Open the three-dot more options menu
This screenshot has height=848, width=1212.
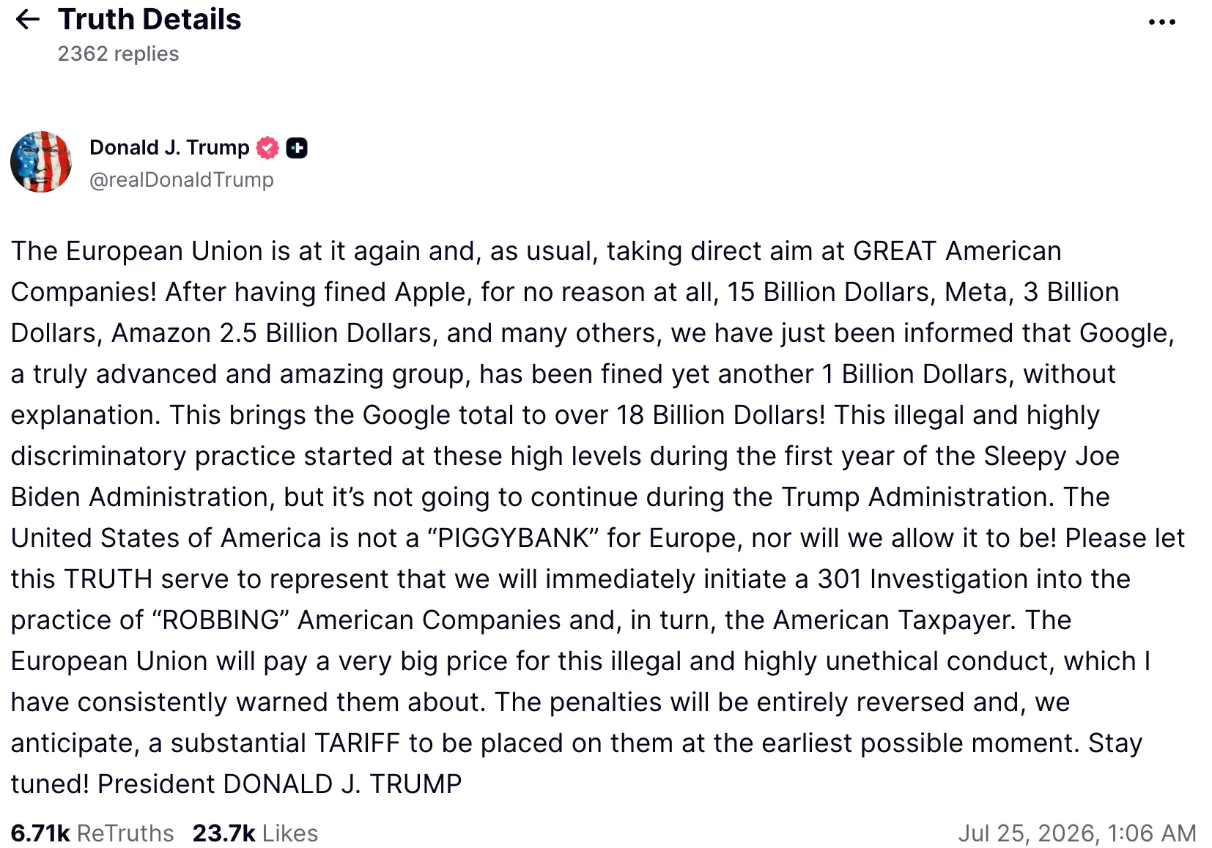pos(1161,23)
